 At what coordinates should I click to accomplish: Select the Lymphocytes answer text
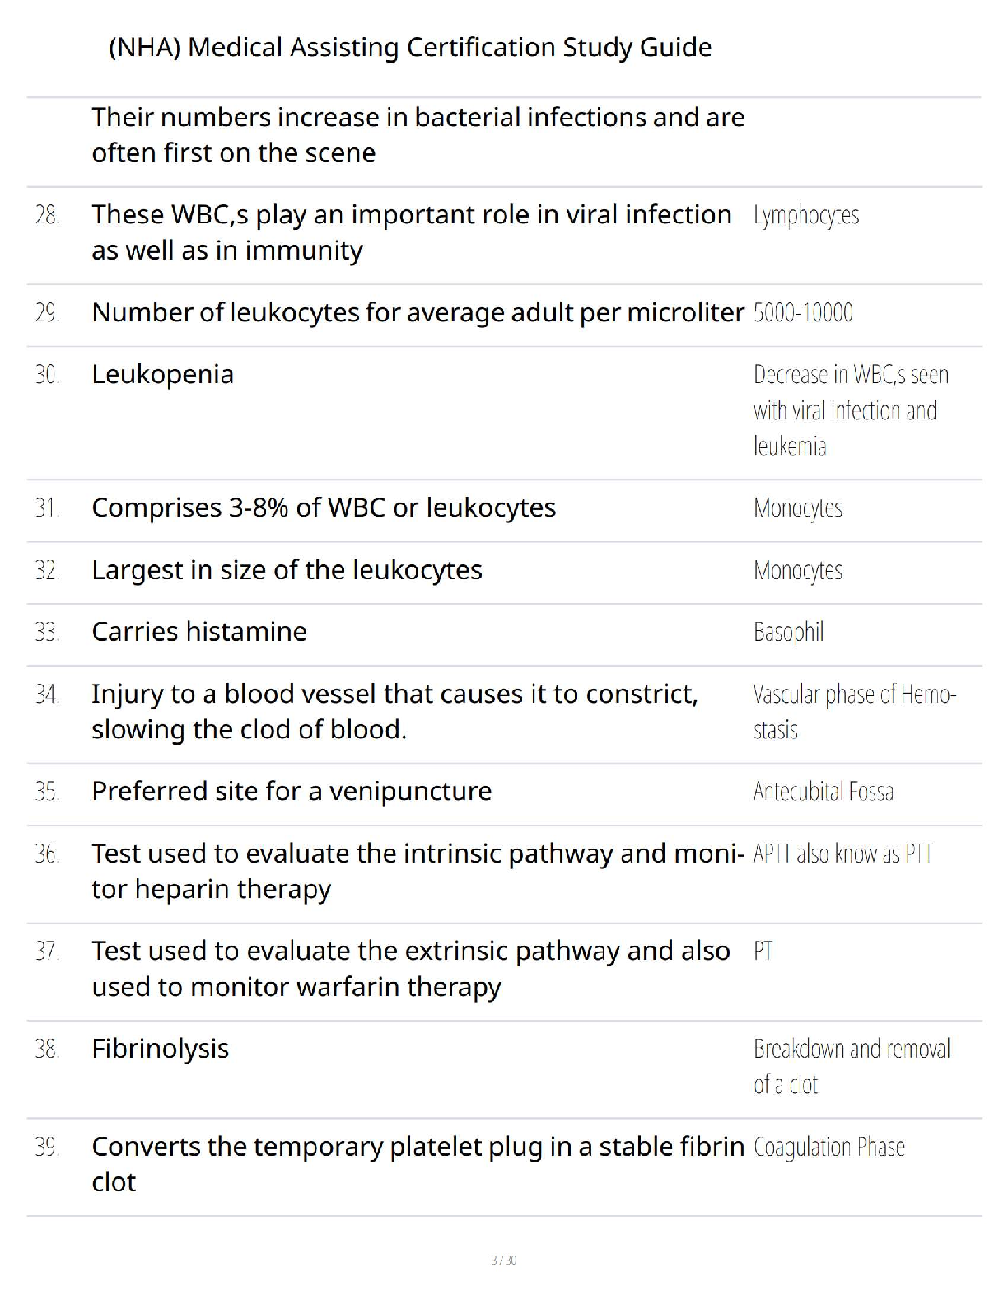tap(806, 216)
